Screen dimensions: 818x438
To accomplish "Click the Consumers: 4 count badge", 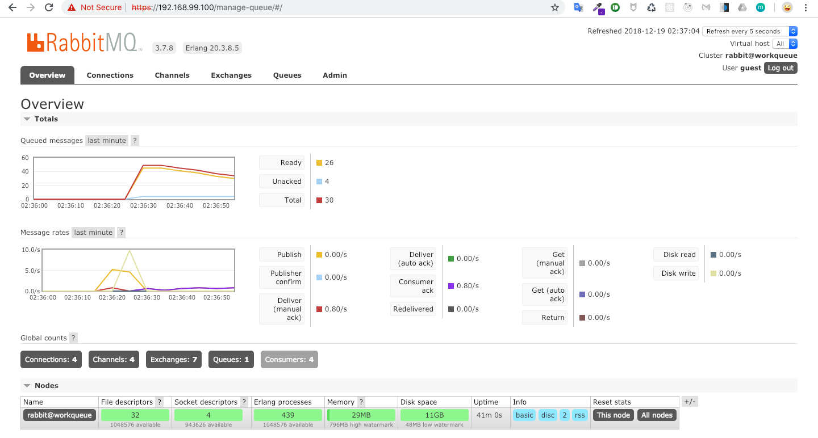I will 289,359.
